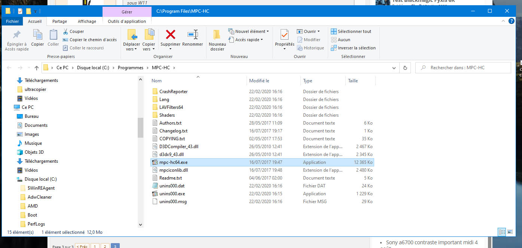Select the LAVFilters64 folder

[171, 107]
